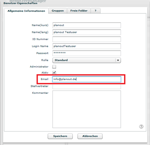Select the Passwort field

point(87,53)
